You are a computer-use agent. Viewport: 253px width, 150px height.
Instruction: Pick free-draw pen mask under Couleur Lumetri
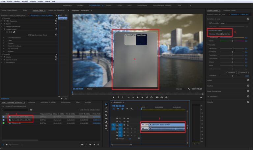coord(14,32)
